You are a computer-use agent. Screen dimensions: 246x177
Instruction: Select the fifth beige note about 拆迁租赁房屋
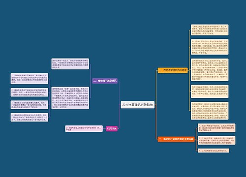210,111
